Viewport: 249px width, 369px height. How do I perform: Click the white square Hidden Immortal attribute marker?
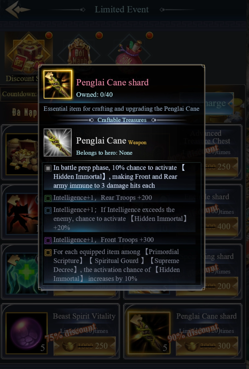tap(48, 168)
